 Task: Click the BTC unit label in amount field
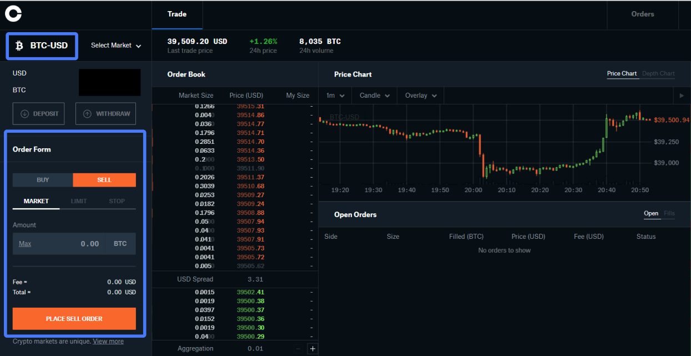pos(120,244)
